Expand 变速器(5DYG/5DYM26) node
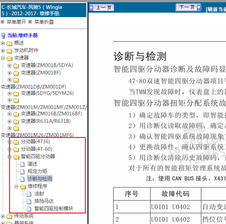 pyautogui.click(x=9, y=94)
